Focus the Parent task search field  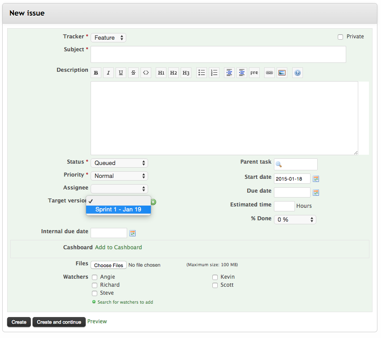tap(296, 165)
